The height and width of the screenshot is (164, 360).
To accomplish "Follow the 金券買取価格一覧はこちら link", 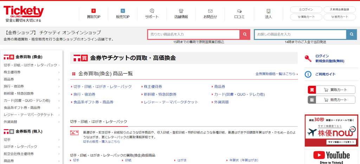I will point(275,74).
